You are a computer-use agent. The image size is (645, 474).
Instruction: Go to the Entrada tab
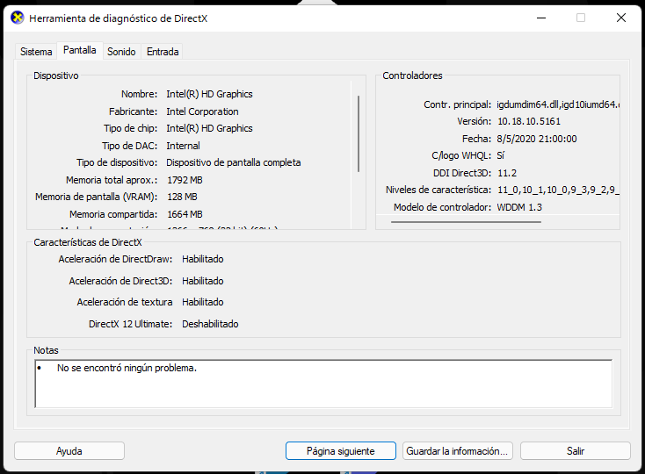tap(163, 52)
